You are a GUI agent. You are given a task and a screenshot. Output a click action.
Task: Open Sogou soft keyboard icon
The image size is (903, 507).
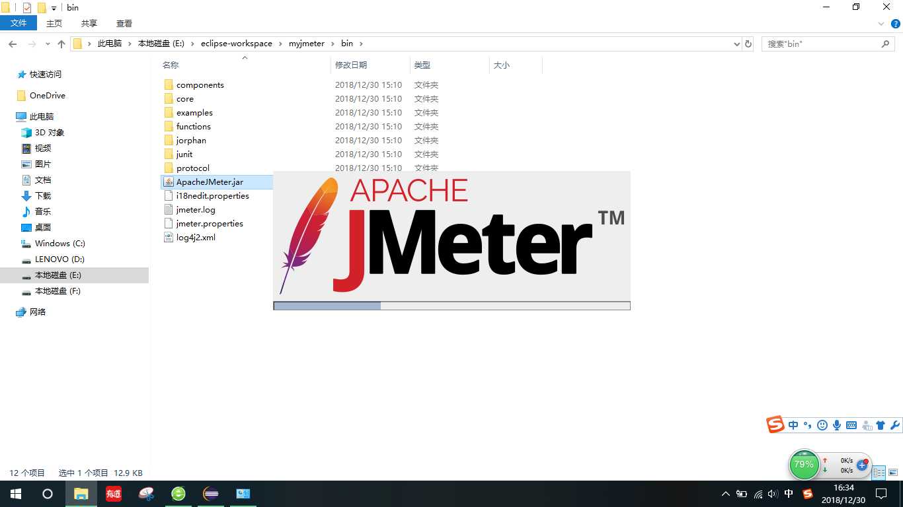point(851,425)
